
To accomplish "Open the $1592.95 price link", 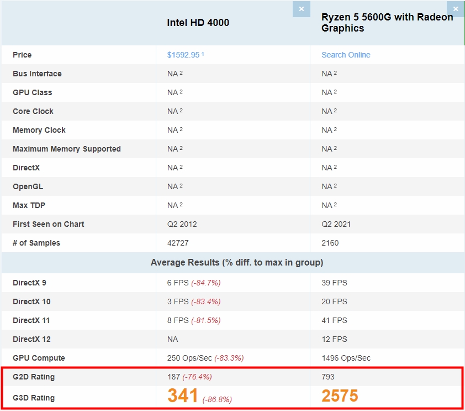I will [x=183, y=55].
